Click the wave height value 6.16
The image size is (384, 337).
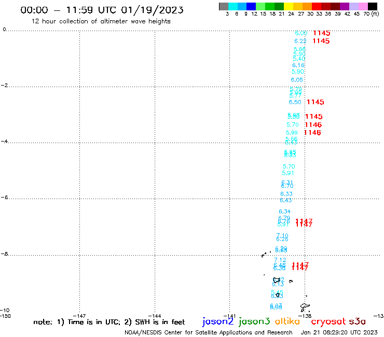298,65
